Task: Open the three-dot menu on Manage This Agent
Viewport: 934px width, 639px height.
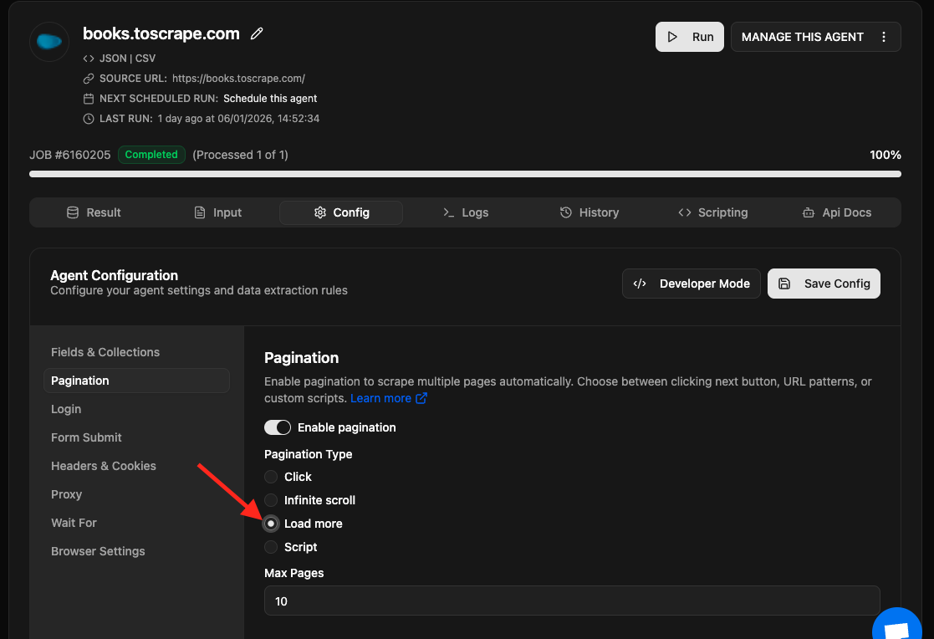Action: click(884, 37)
